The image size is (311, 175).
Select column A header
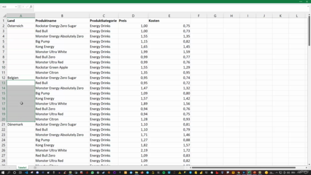pyautogui.click(x=21, y=16)
